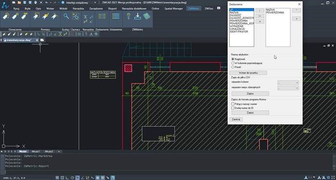Toggle the lineweight display icon in the status bar
336x180 pixels.
click(98, 178)
